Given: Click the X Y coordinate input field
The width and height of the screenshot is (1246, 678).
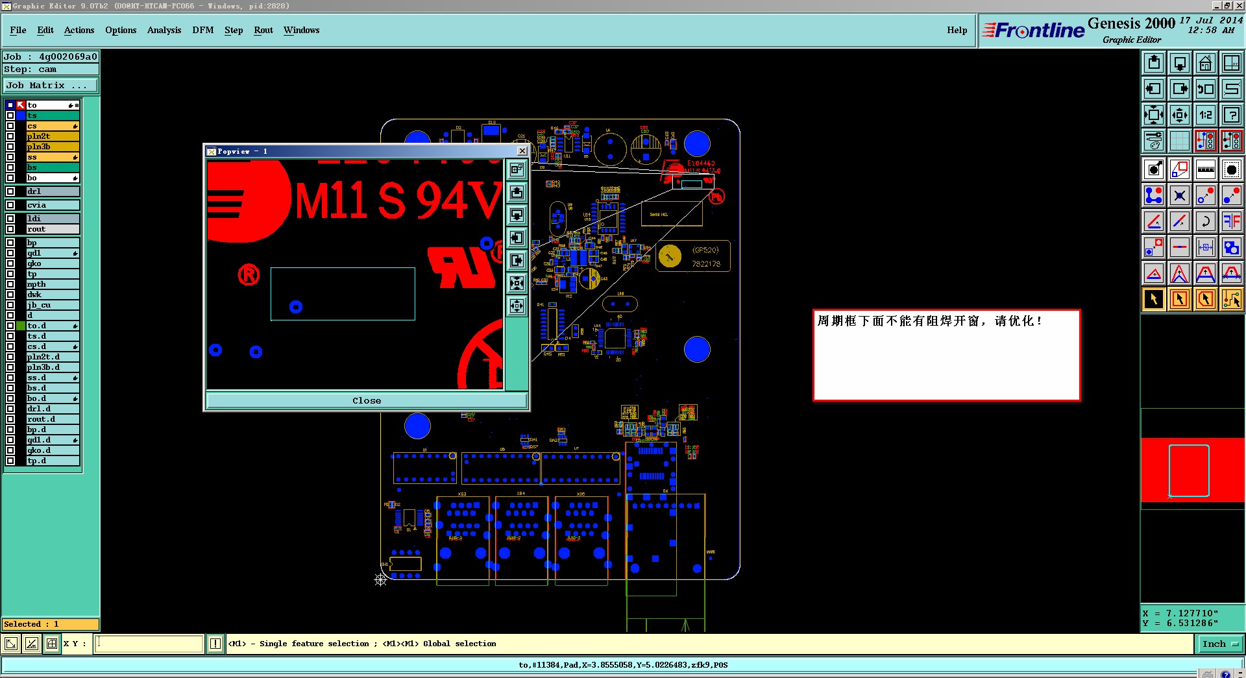Looking at the screenshot, I should tap(150, 644).
